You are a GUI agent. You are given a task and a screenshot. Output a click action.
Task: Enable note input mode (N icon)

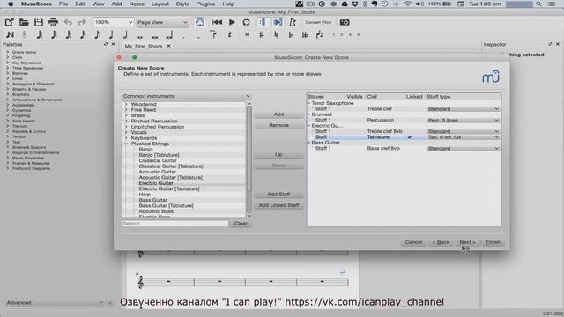point(10,35)
